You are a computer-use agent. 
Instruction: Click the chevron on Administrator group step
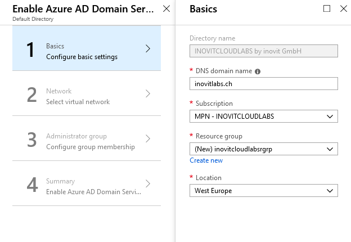coord(148,138)
